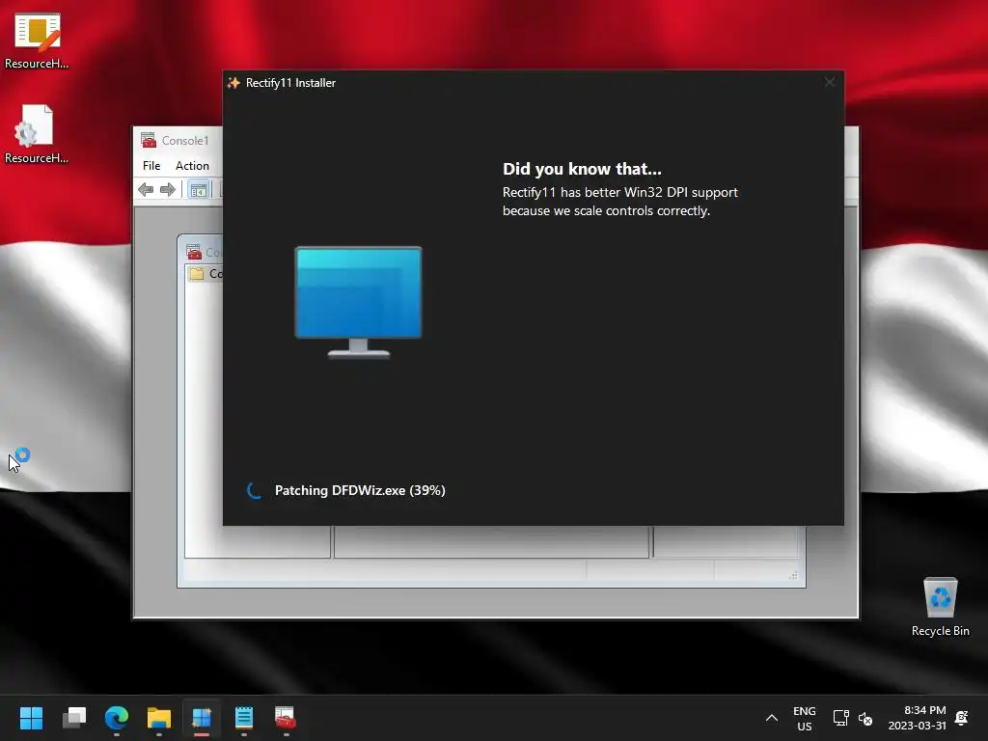
Task: Open the Windows Start menu
Action: point(31,718)
